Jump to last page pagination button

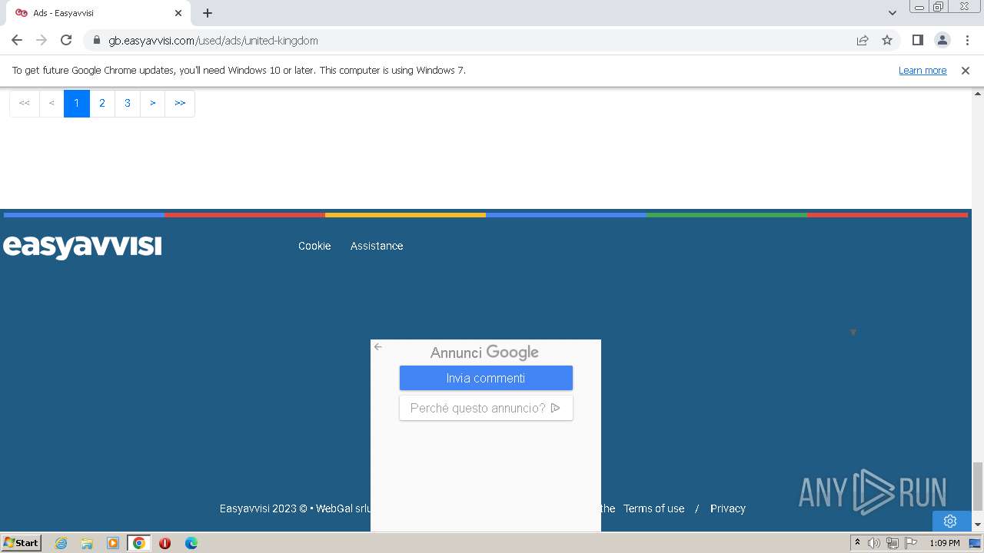180,103
